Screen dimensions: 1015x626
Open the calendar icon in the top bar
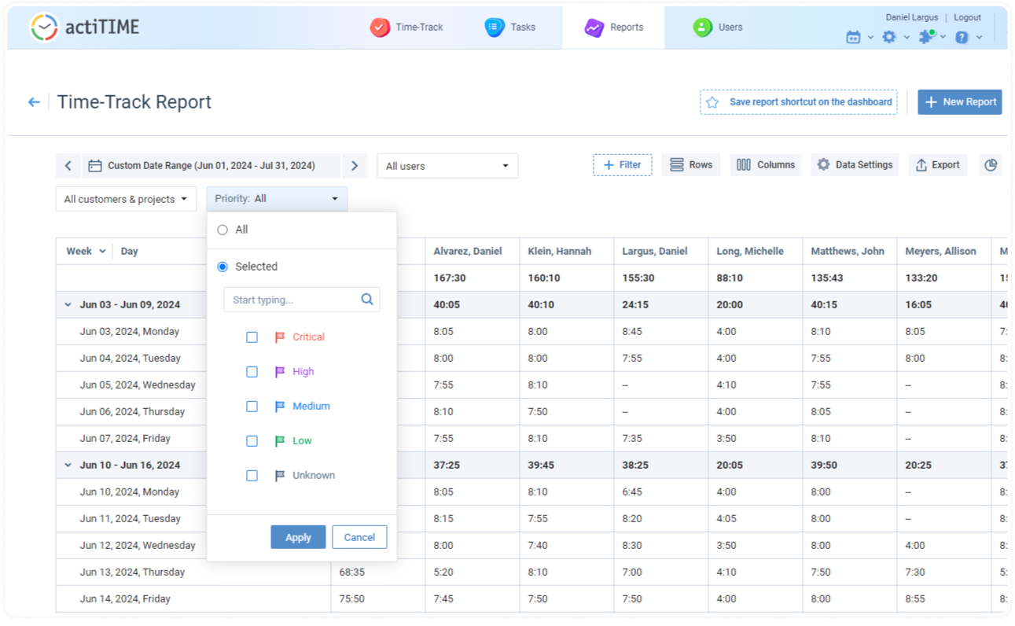853,37
